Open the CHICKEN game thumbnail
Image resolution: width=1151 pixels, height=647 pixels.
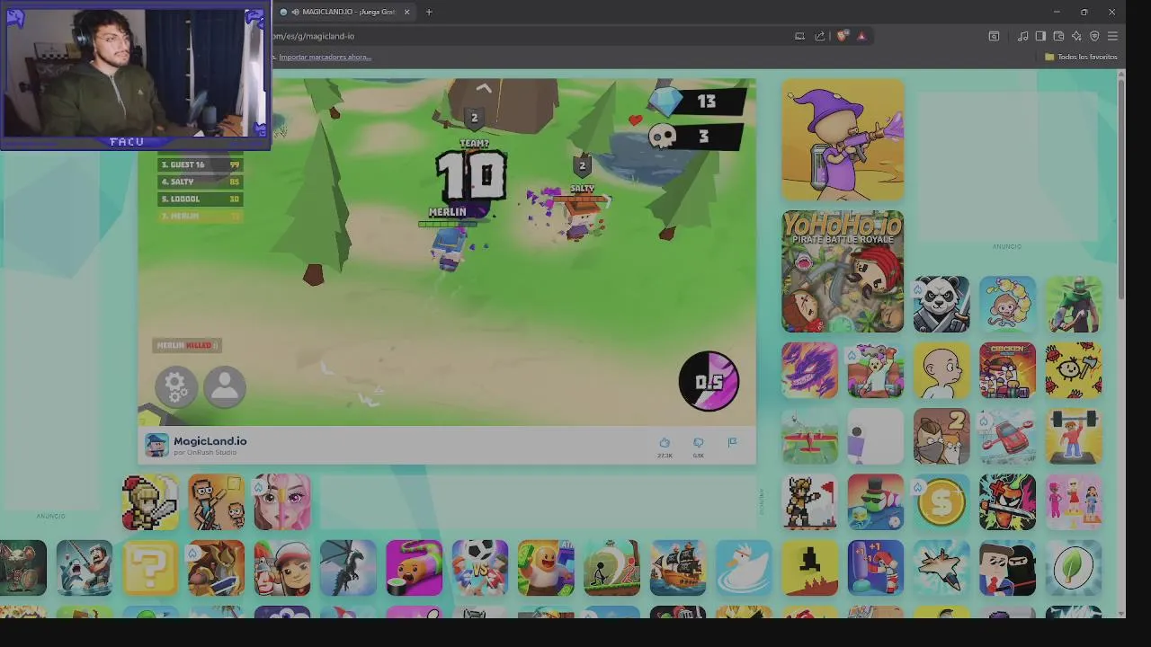(1007, 370)
